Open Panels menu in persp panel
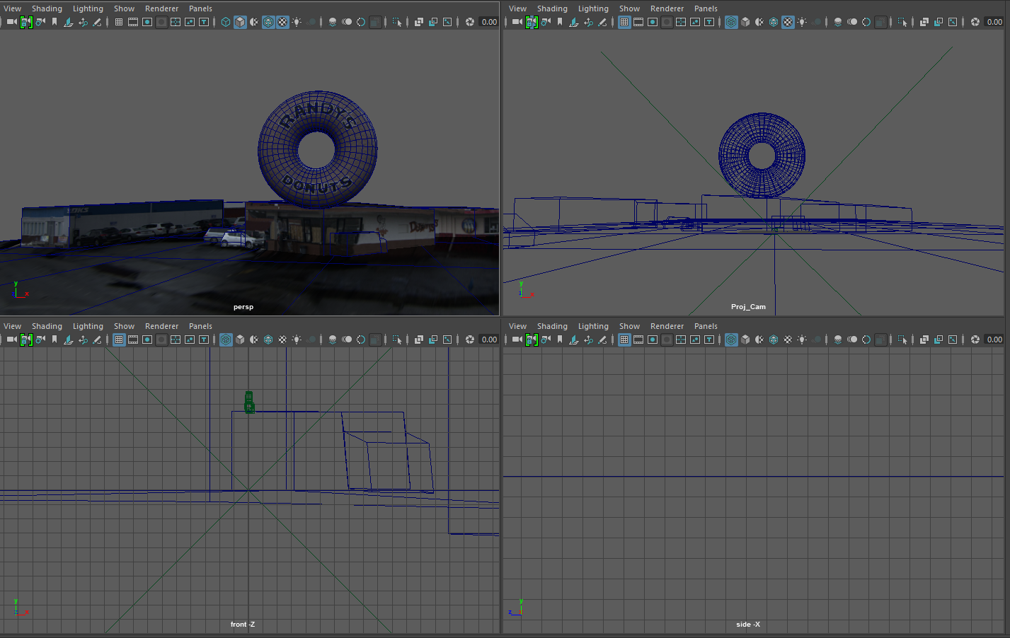 coord(200,8)
